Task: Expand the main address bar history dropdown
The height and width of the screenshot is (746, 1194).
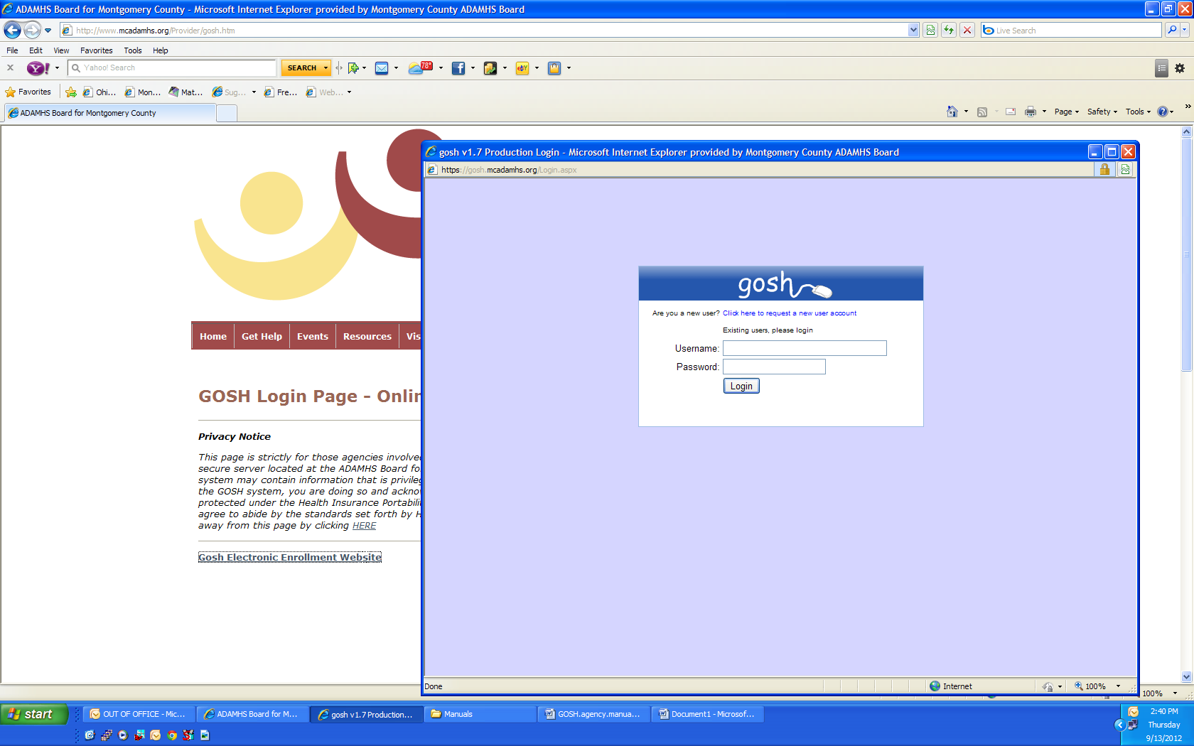Action: pyautogui.click(x=913, y=30)
